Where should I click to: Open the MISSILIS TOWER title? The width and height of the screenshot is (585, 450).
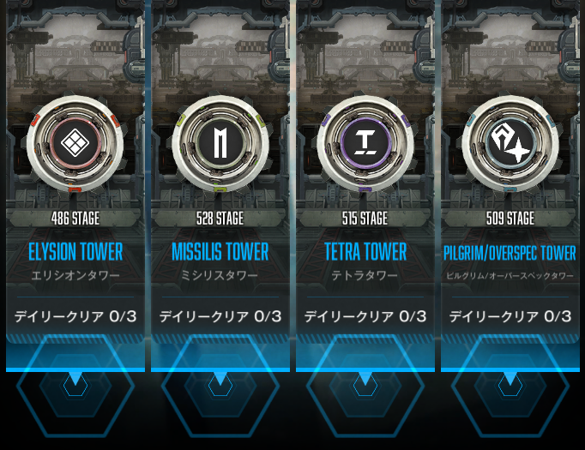(220, 252)
